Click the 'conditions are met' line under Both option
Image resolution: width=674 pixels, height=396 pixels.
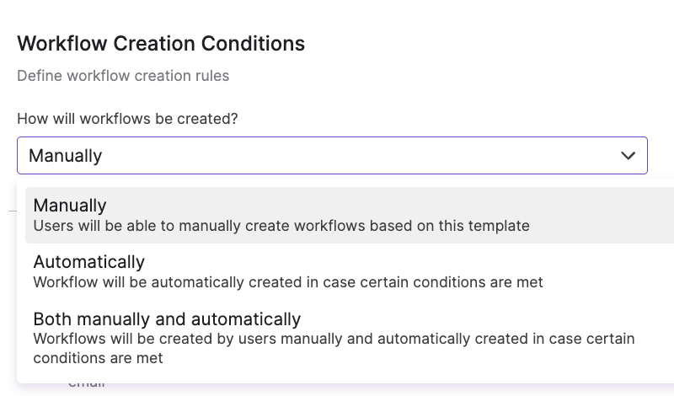pyautogui.click(x=98, y=358)
